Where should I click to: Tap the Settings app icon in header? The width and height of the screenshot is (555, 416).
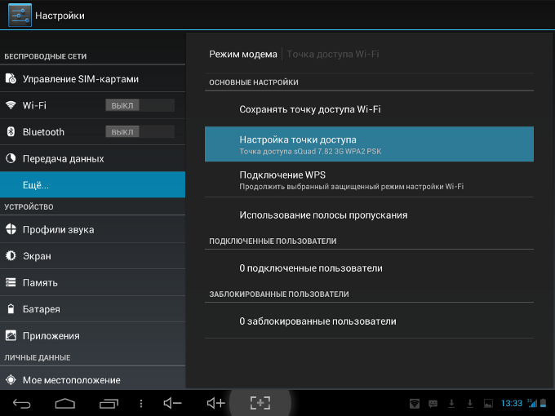[20, 15]
